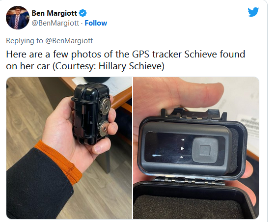Viewport: 277px width, 222px height.
Task: Click the case hinge in right photo
Action: [190, 180]
